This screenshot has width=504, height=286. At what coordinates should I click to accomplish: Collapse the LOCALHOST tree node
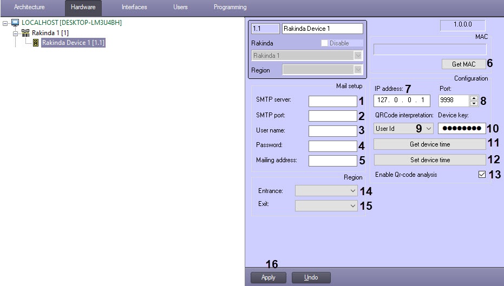click(5, 23)
